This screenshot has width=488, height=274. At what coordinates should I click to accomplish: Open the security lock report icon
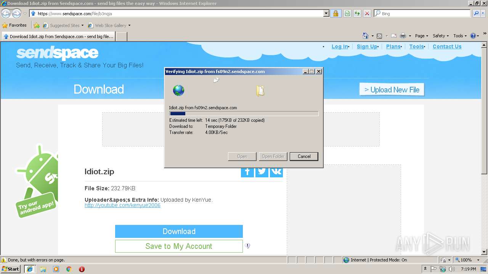click(335, 13)
